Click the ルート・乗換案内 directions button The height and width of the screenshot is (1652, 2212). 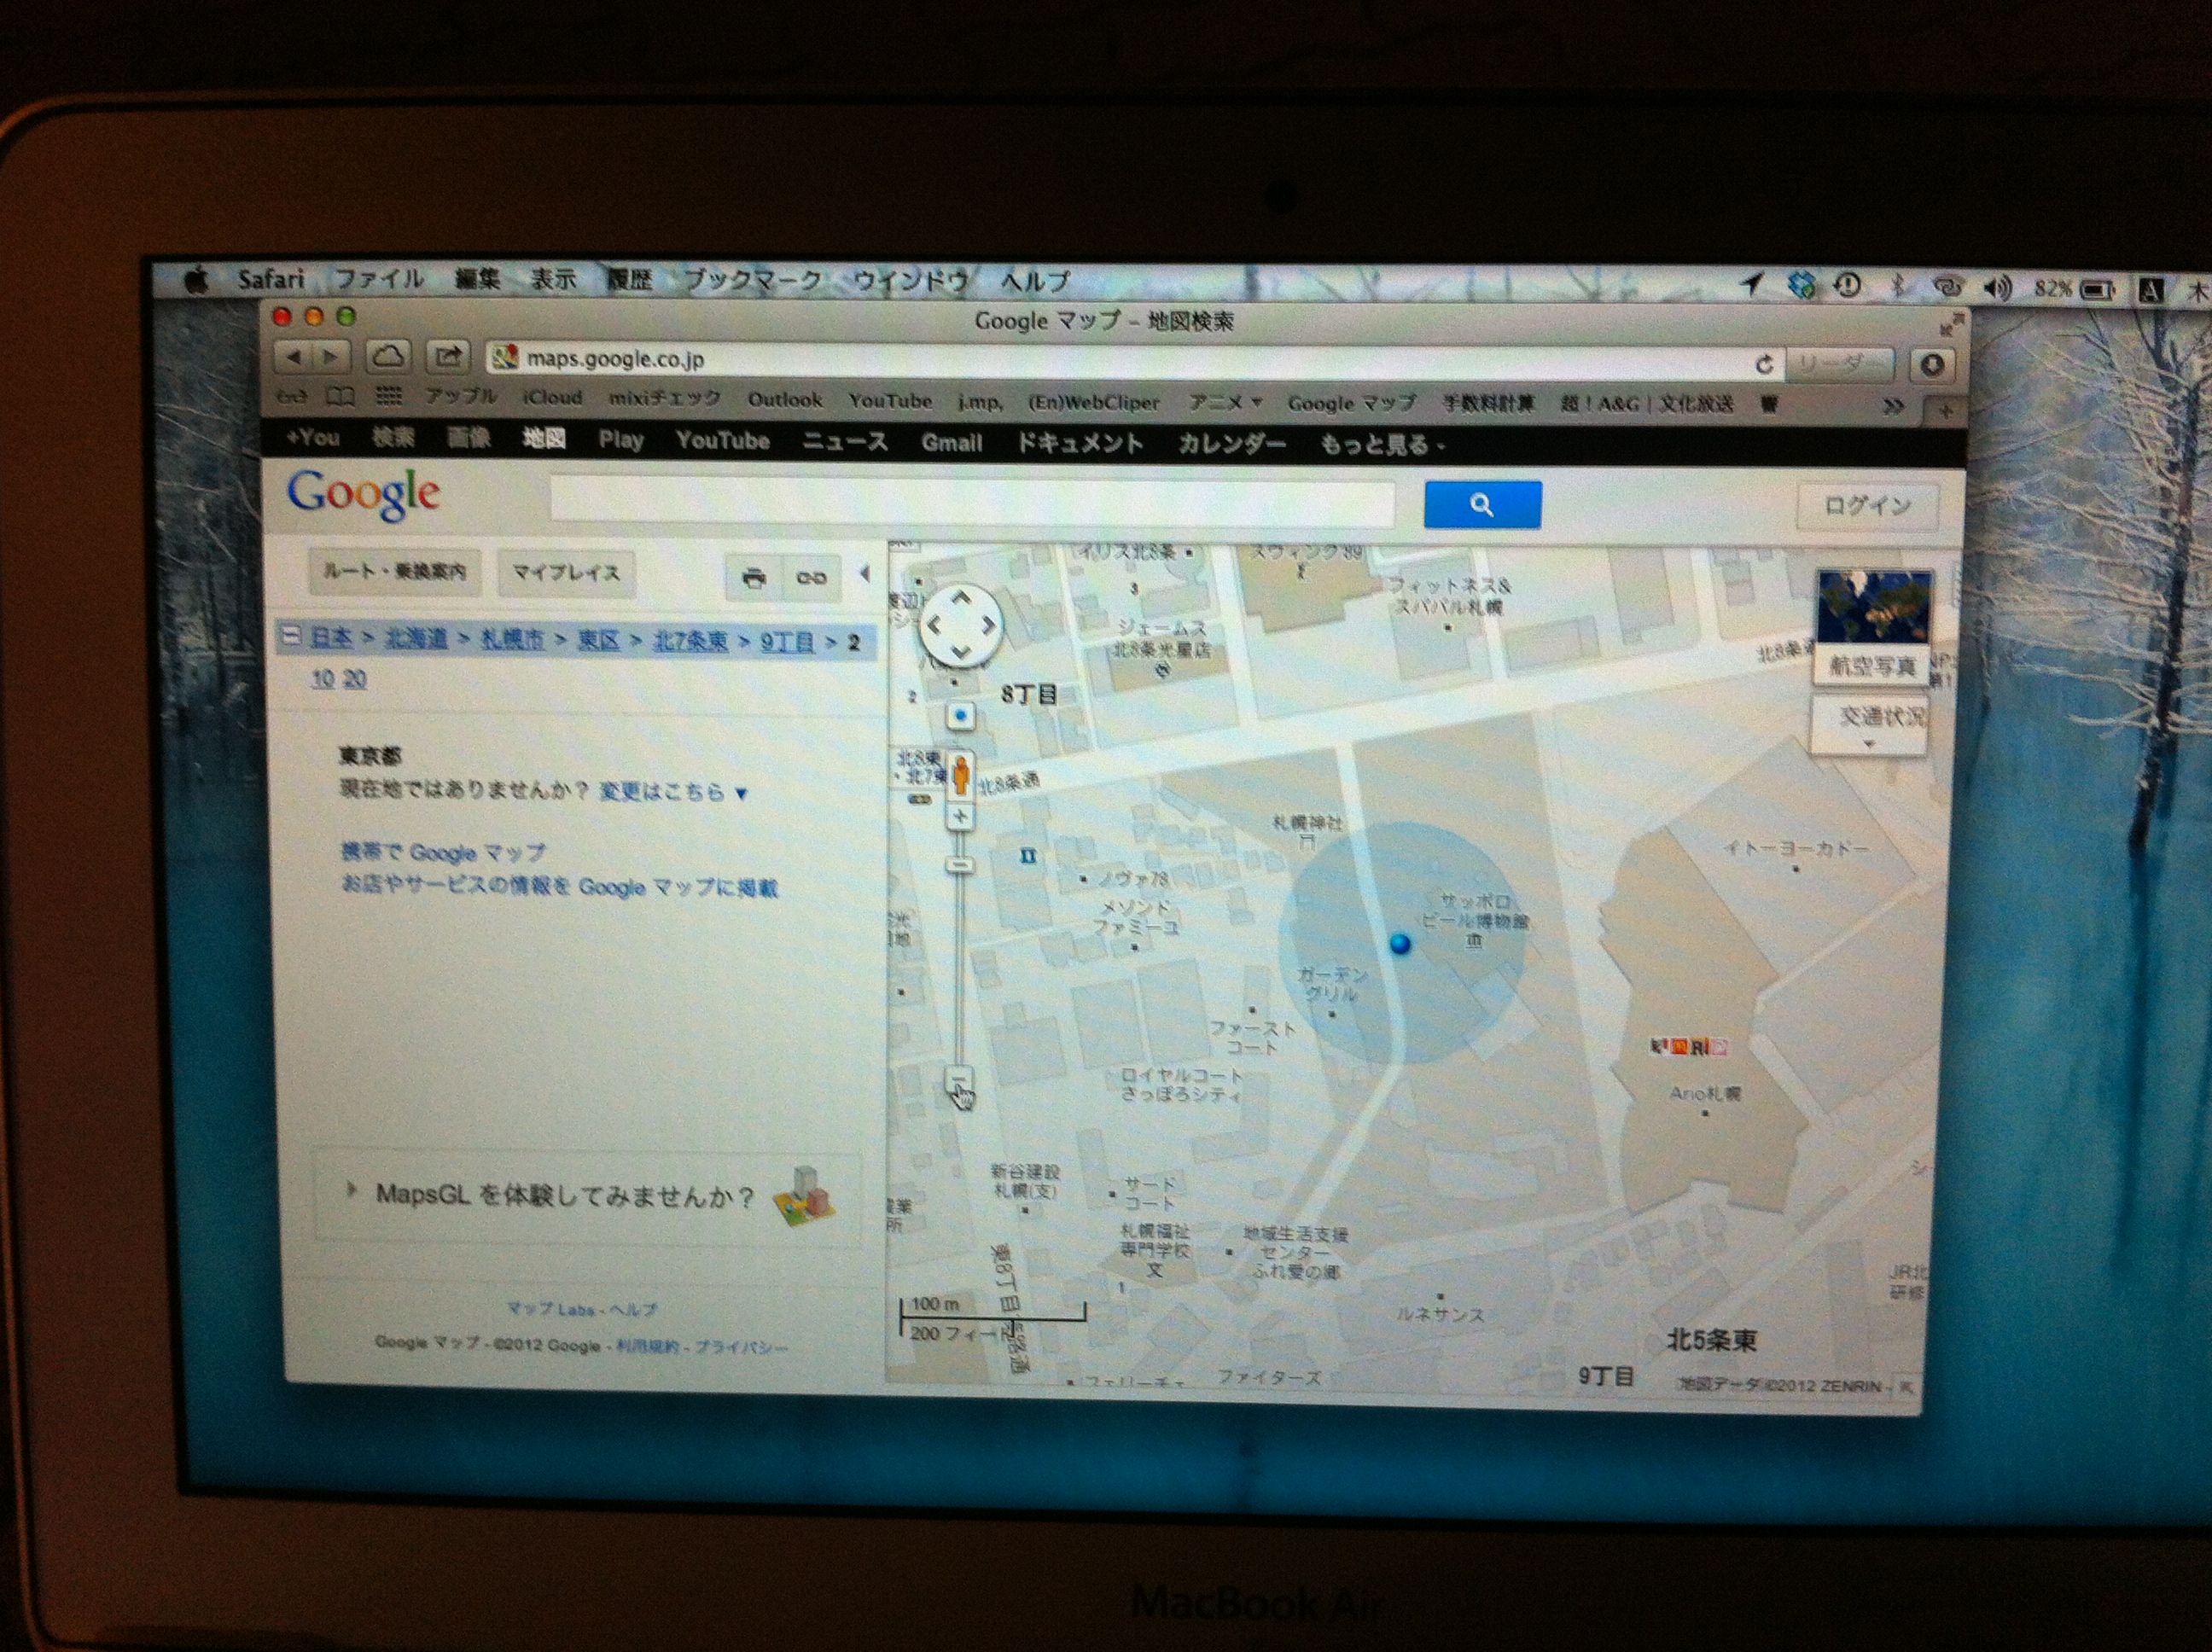pyautogui.click(x=394, y=571)
